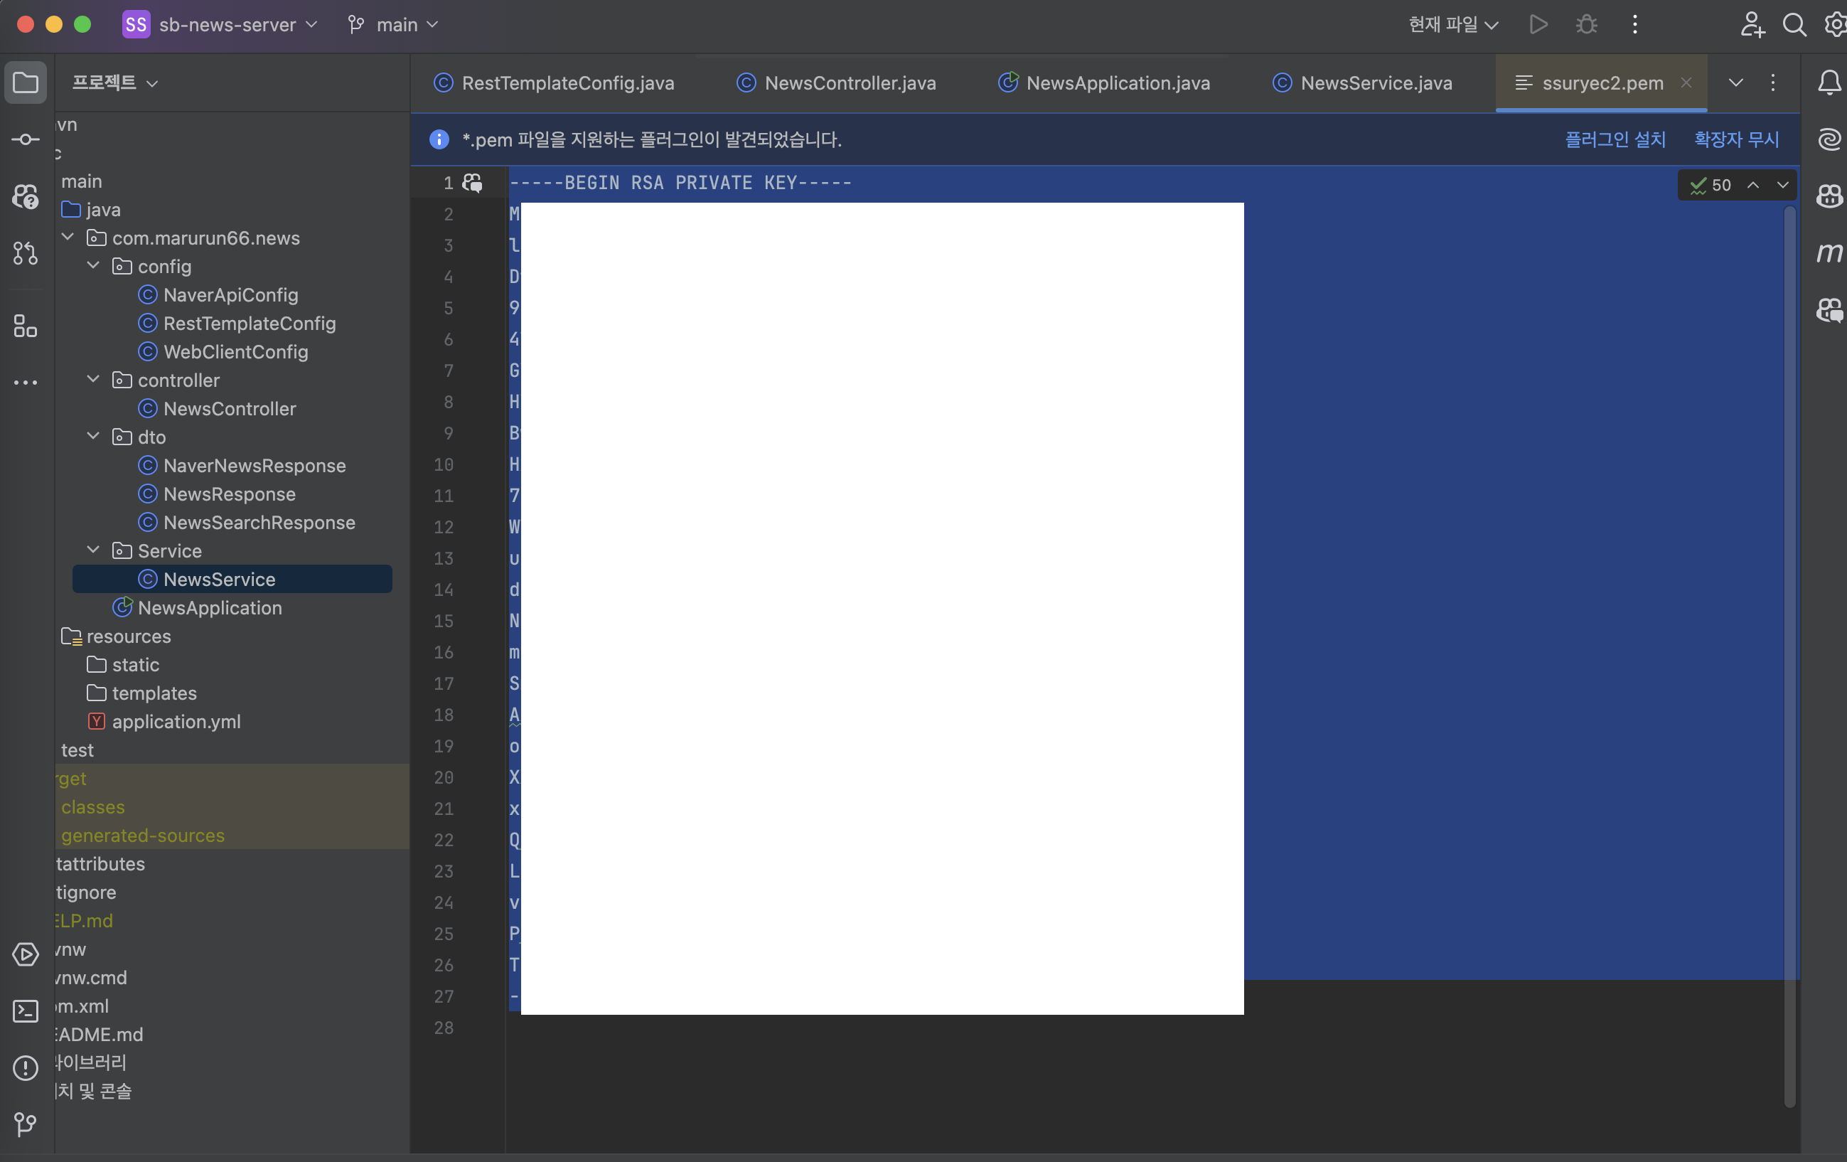The image size is (1847, 1162).
Task: Open the Commit tool window icon
Action: [26, 139]
